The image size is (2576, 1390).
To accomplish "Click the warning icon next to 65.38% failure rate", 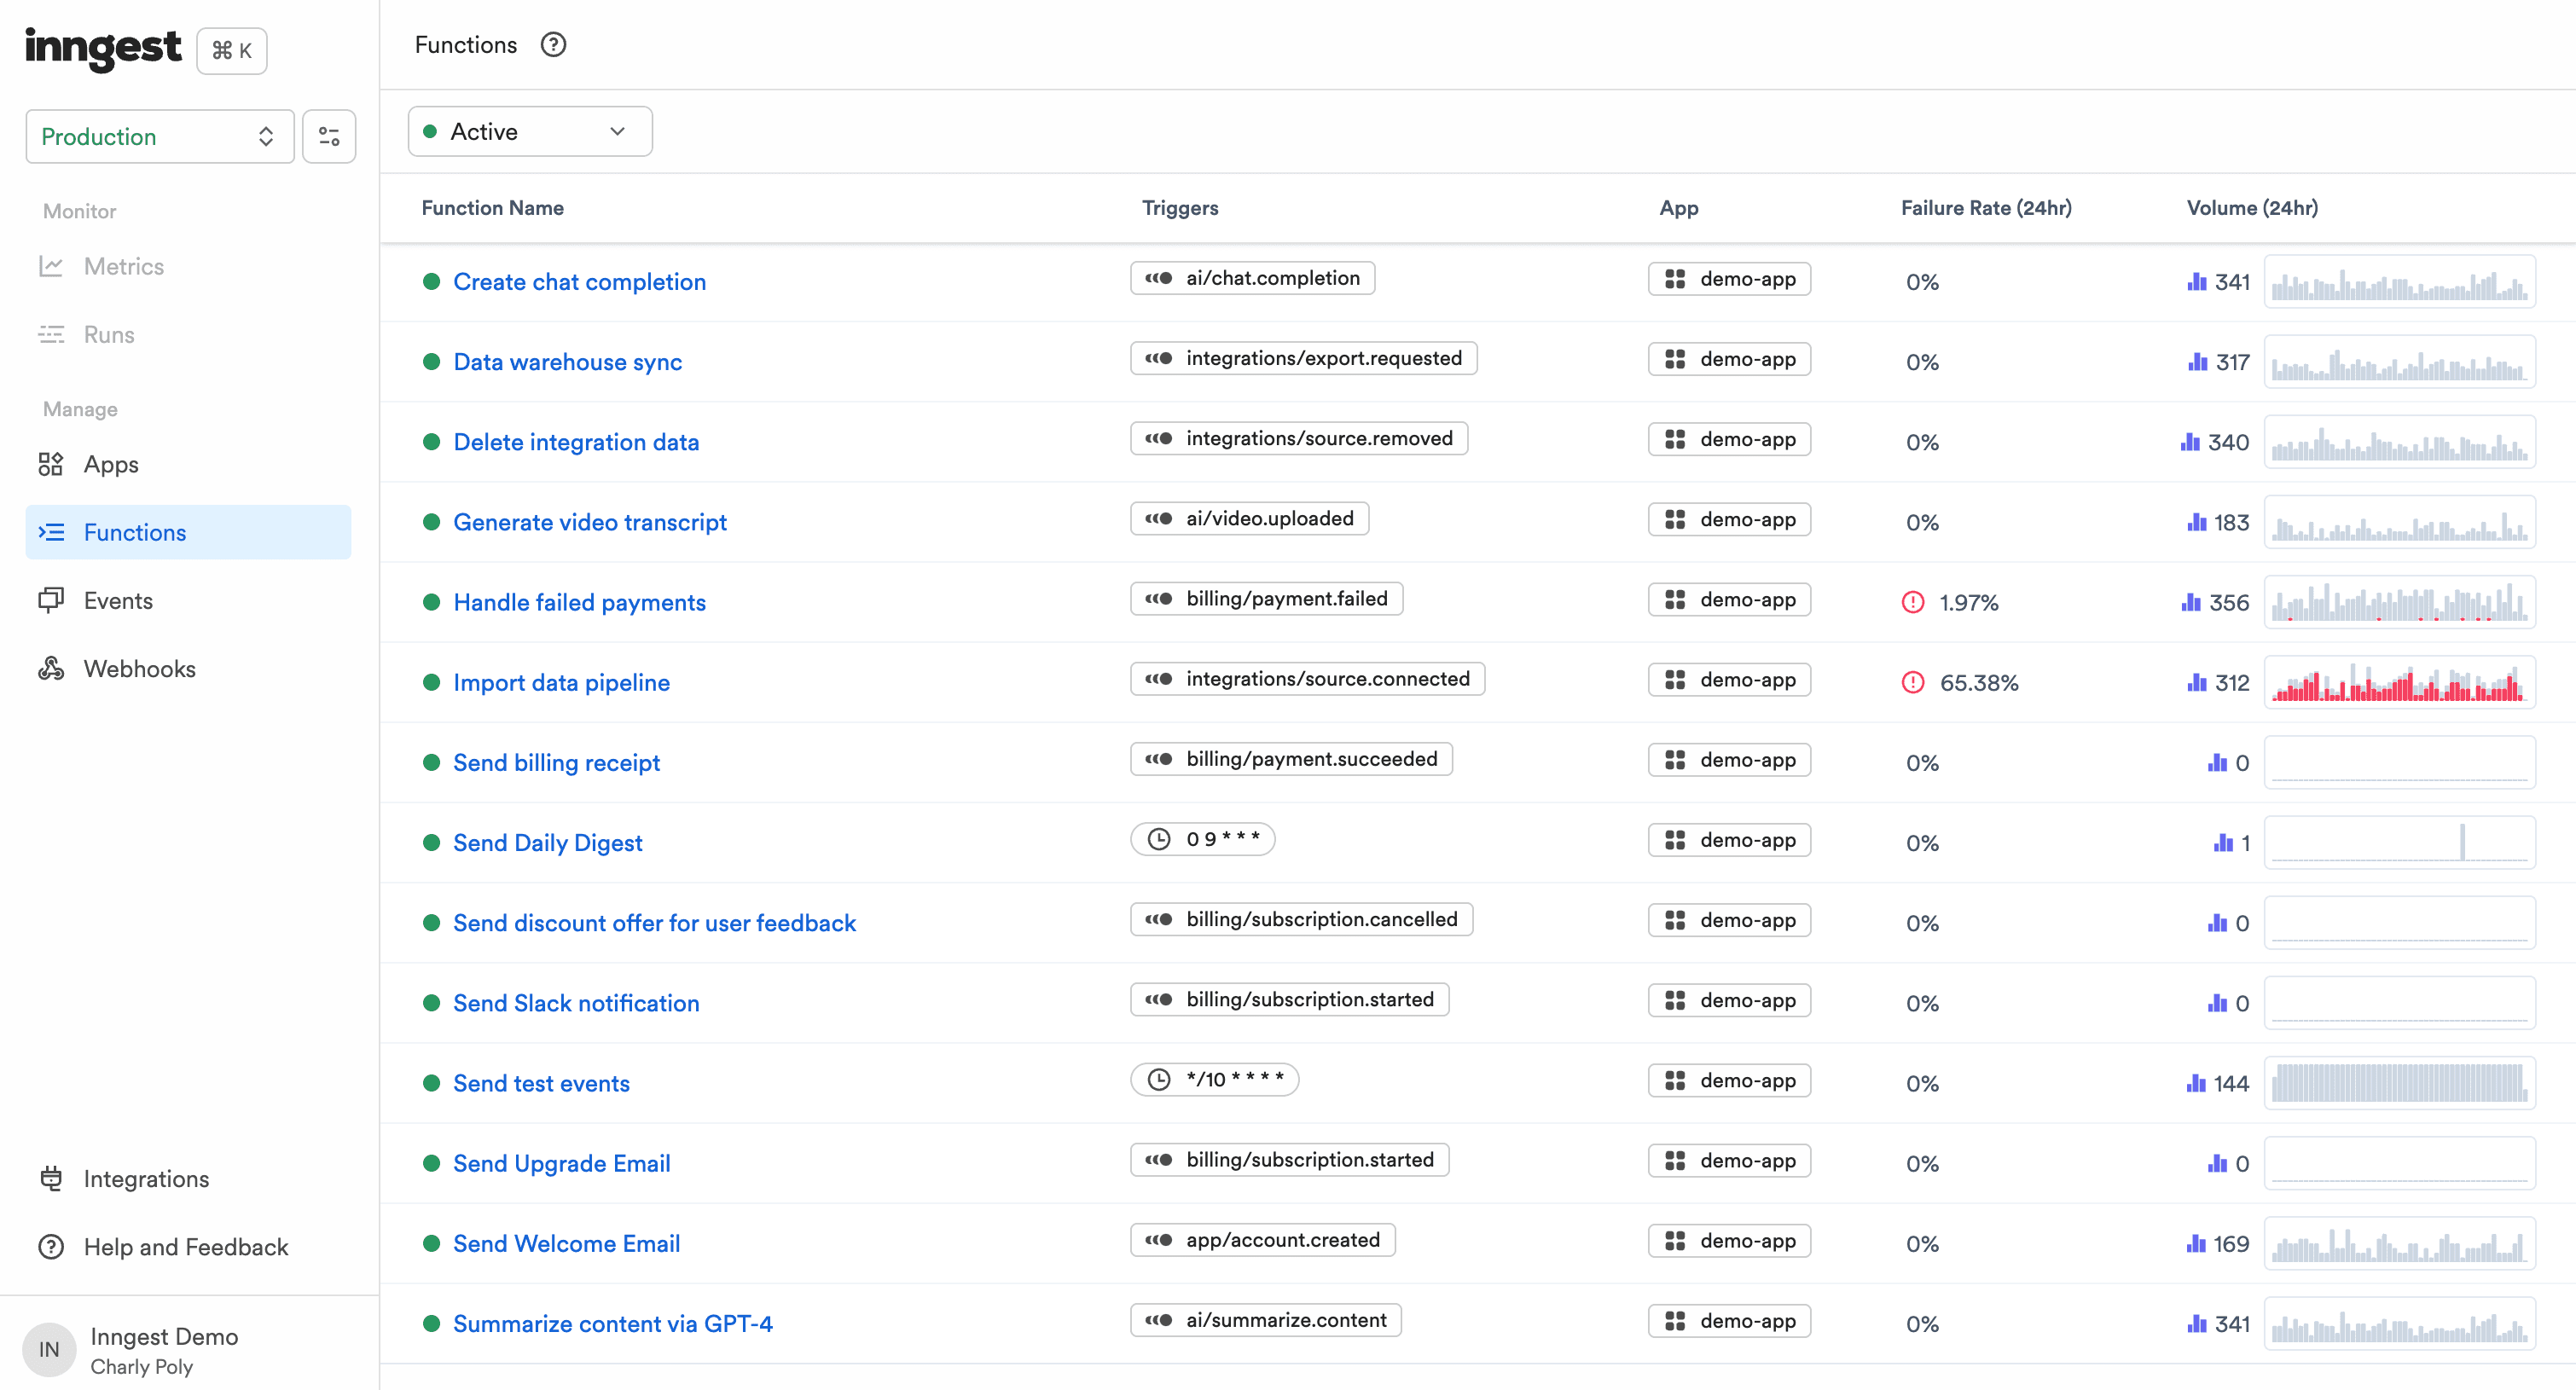I will [x=1913, y=683].
